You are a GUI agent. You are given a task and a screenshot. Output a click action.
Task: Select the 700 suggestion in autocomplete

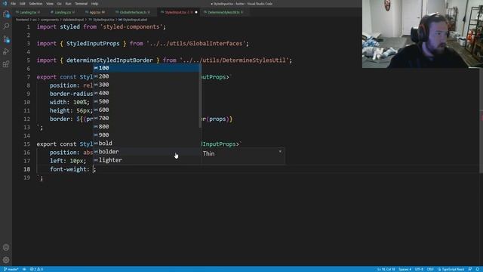coord(146,118)
